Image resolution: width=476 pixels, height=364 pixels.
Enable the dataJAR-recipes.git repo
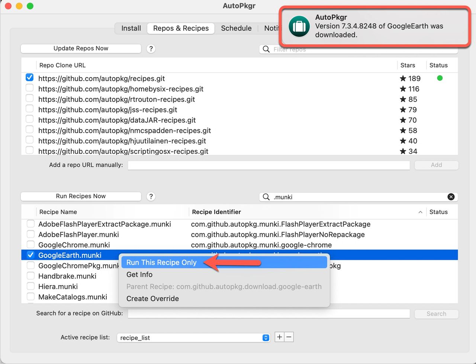pyautogui.click(x=29, y=119)
